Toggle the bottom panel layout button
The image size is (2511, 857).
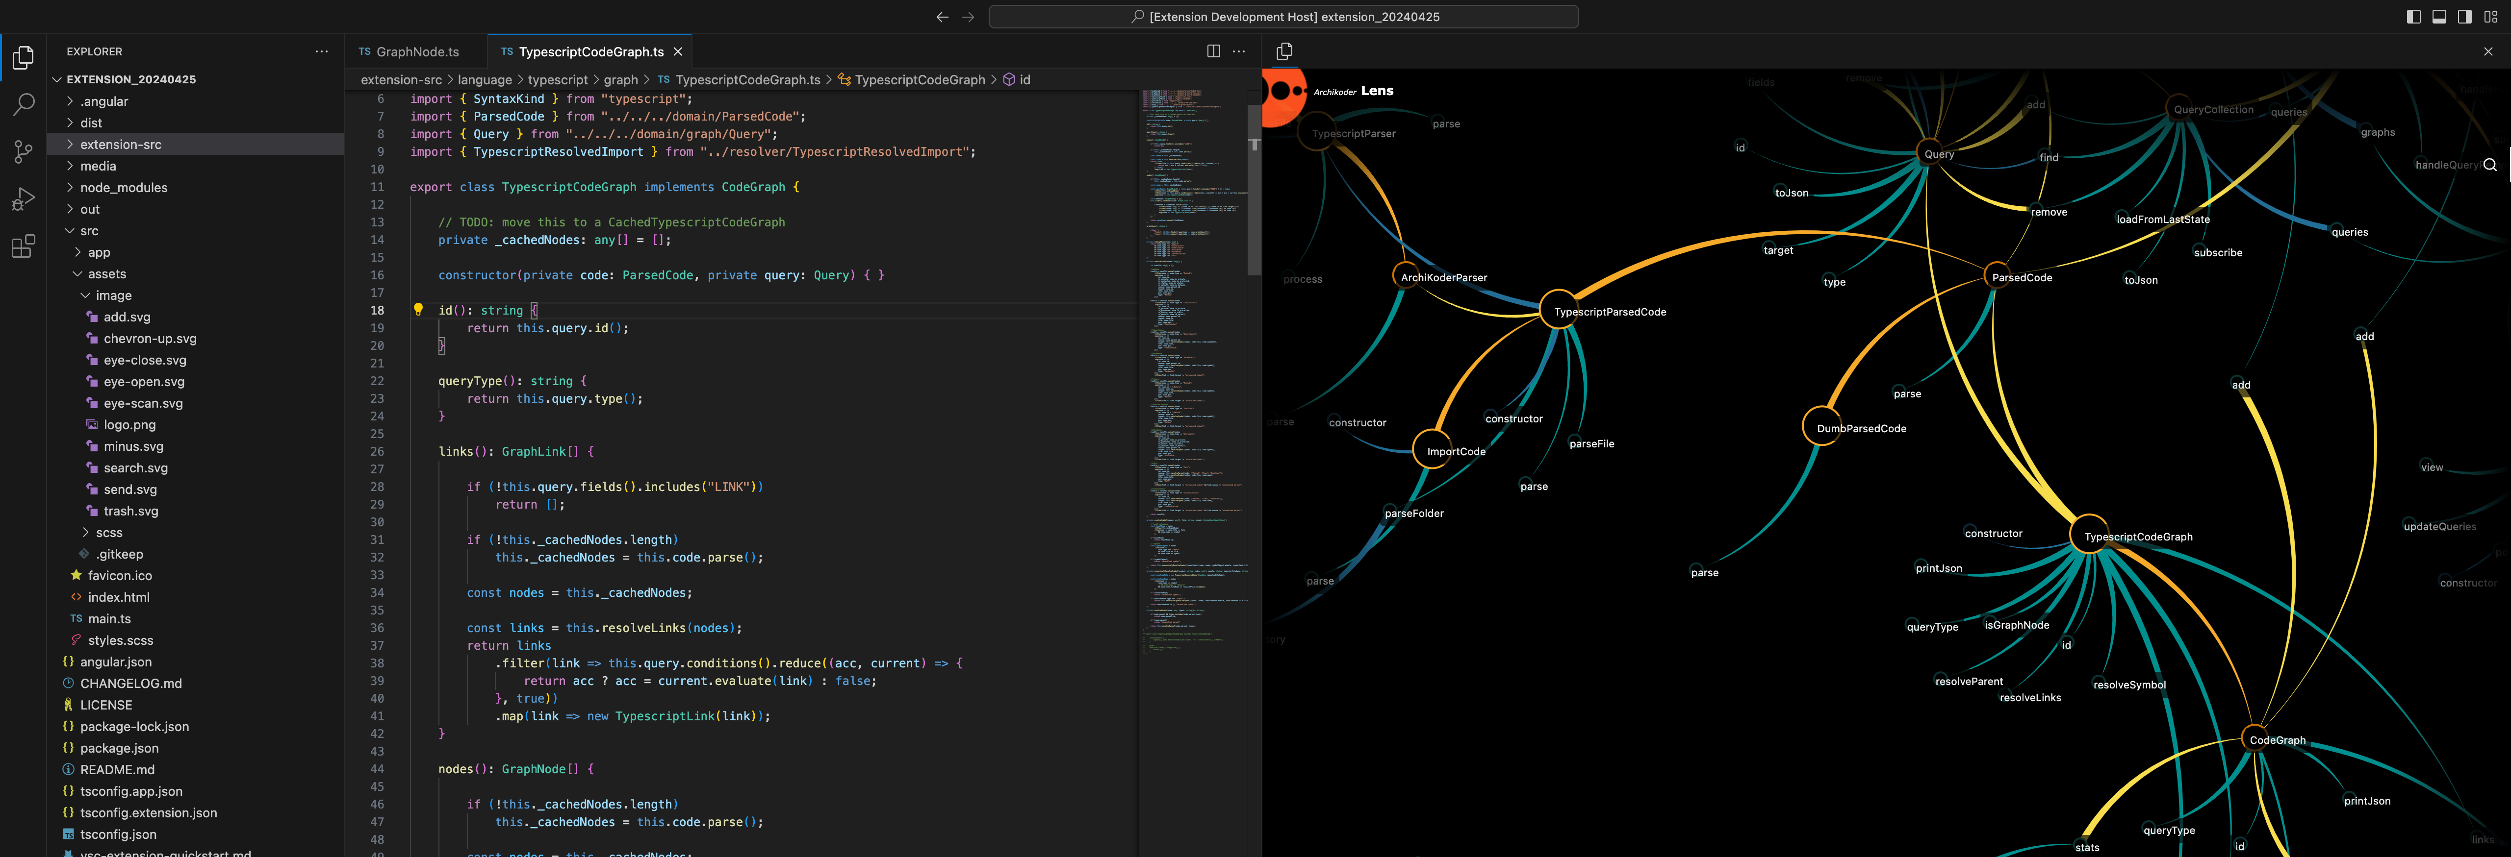pyautogui.click(x=2439, y=17)
